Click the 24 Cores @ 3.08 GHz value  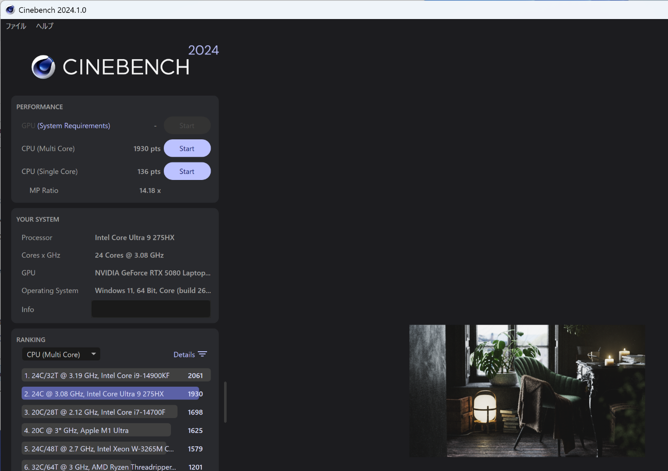coord(129,255)
